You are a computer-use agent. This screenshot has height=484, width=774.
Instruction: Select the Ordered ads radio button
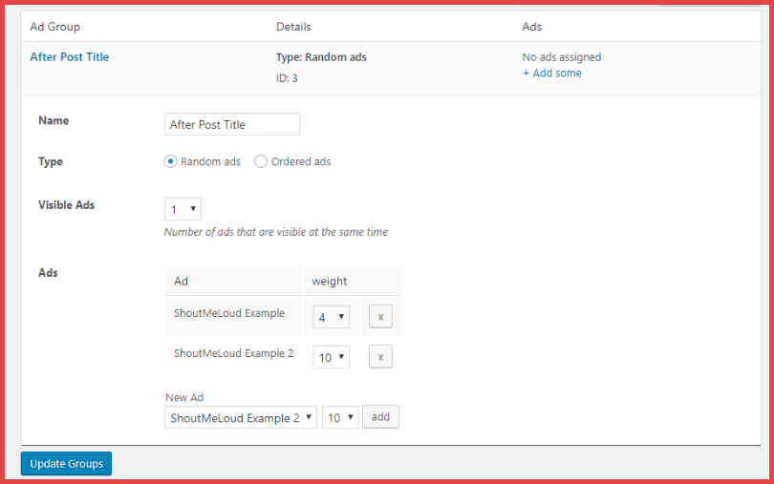pyautogui.click(x=261, y=161)
